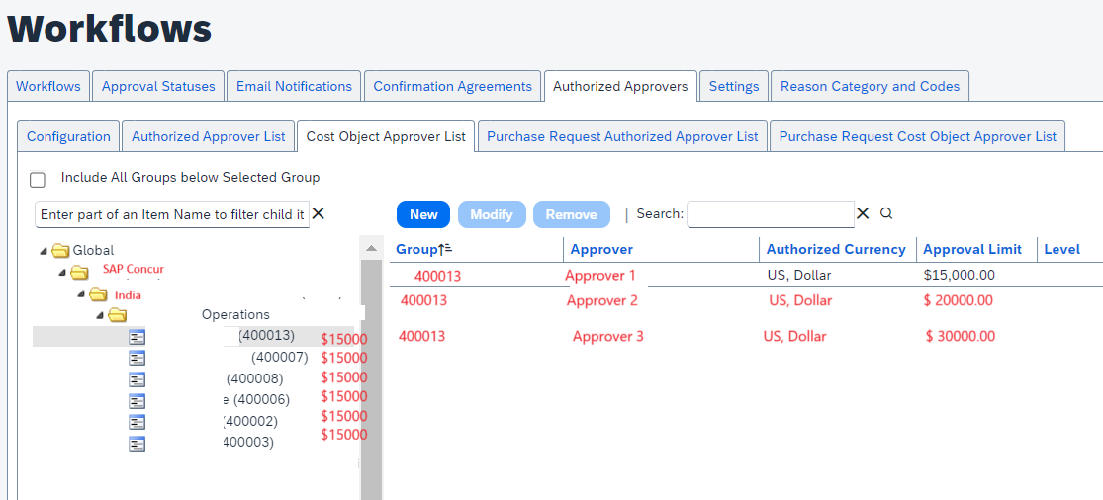Select the (400002) tree item
Image resolution: width=1103 pixels, height=500 pixels.
coord(249,421)
